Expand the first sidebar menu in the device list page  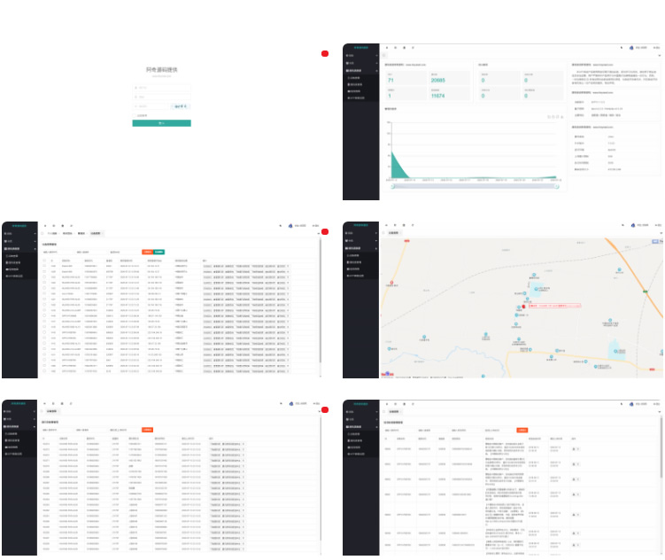tap(11, 234)
